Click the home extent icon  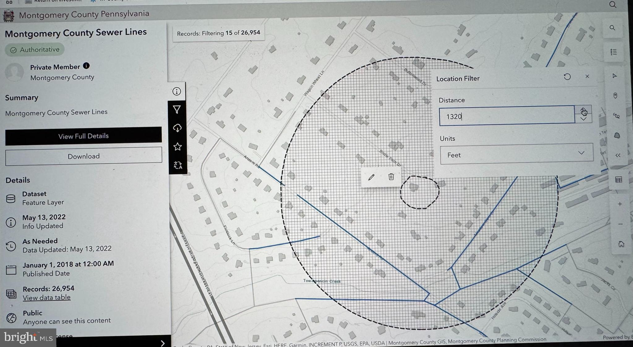pyautogui.click(x=621, y=244)
